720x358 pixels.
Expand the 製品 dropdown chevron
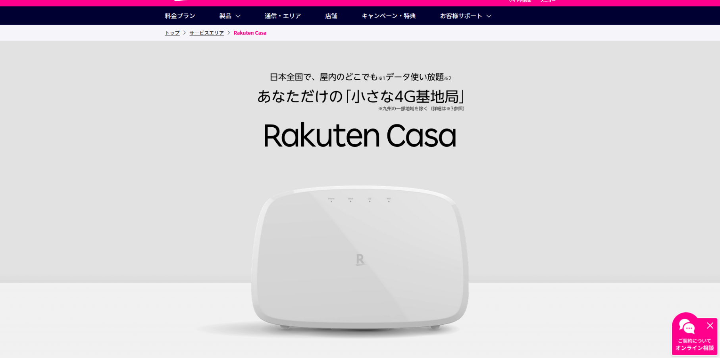[238, 16]
